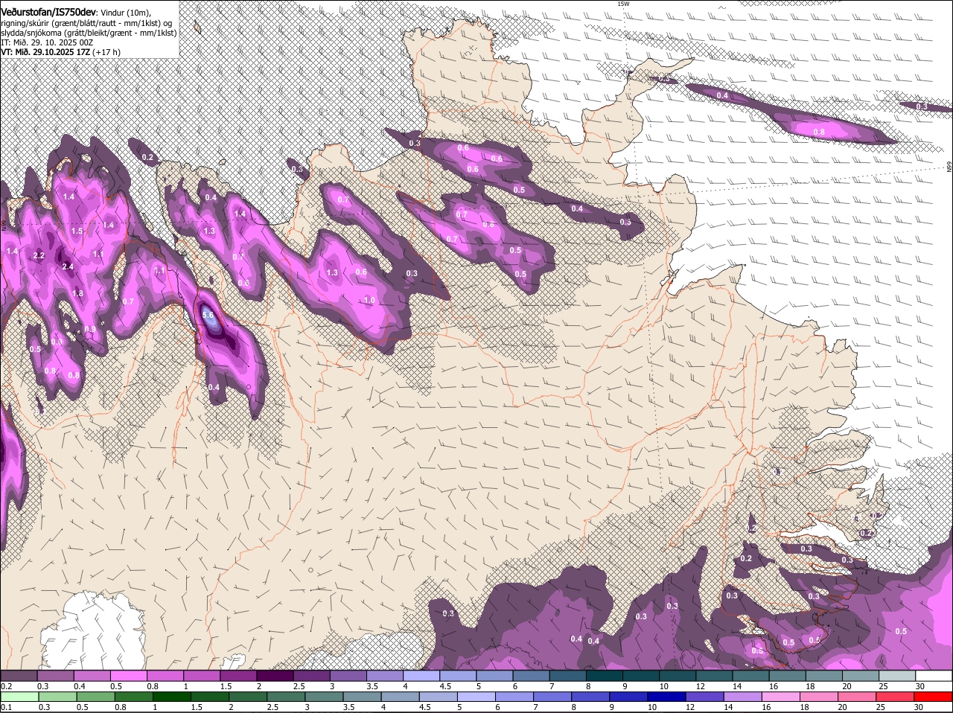This screenshot has width=953, height=713.
Task: Pick the light grey 25–30 swatch in upper legend
Action: (898, 676)
